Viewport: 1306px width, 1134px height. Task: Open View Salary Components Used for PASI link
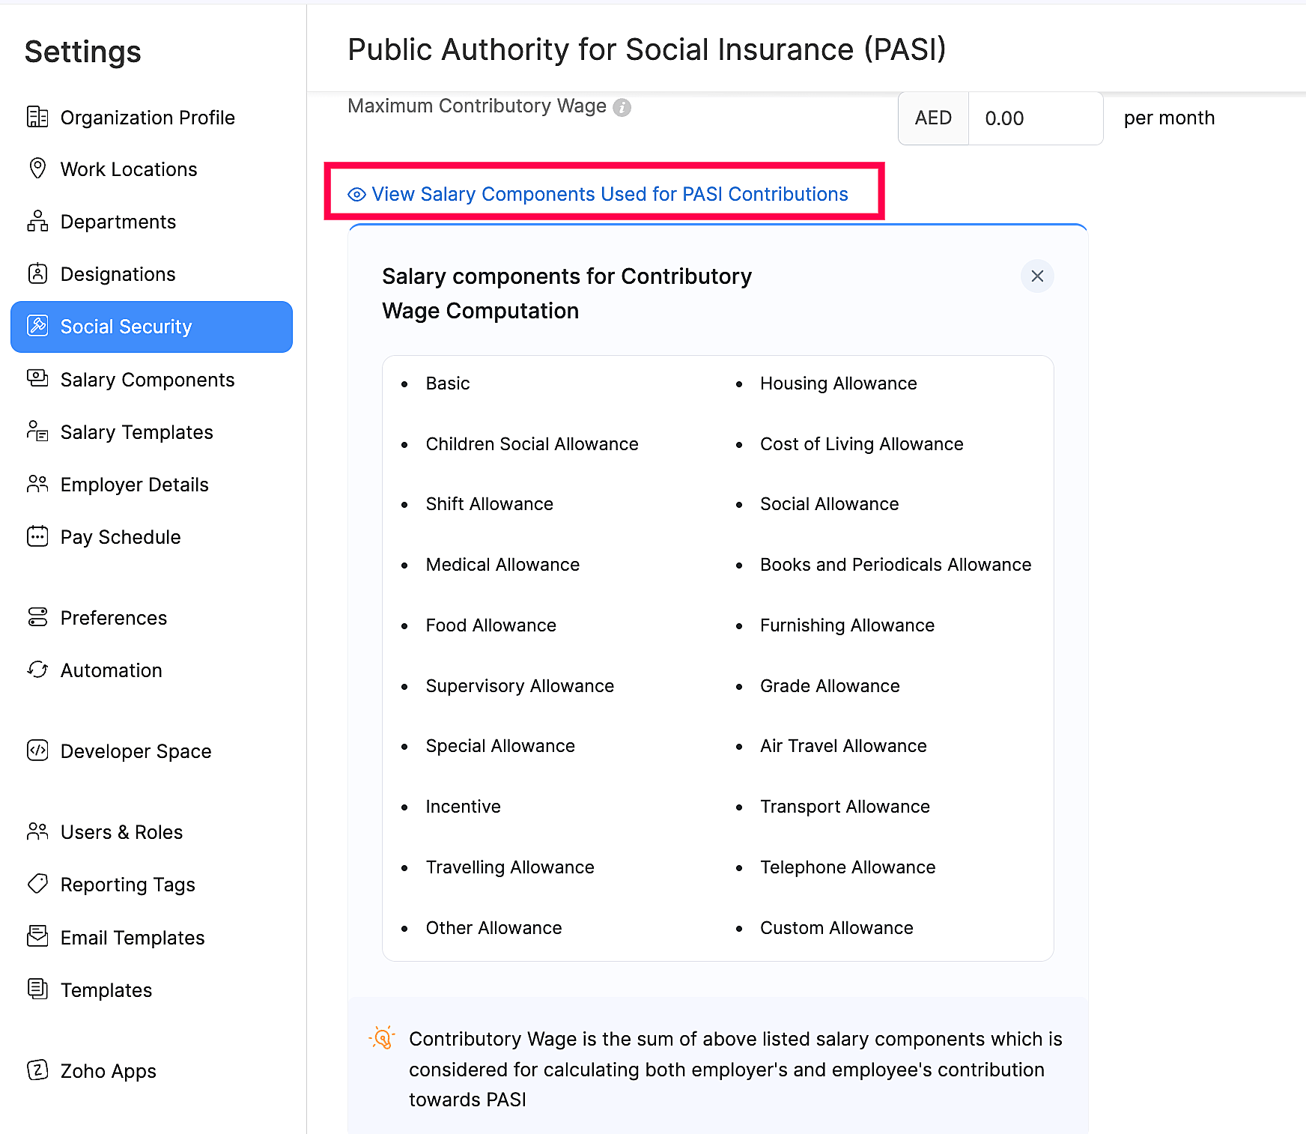[x=610, y=195]
